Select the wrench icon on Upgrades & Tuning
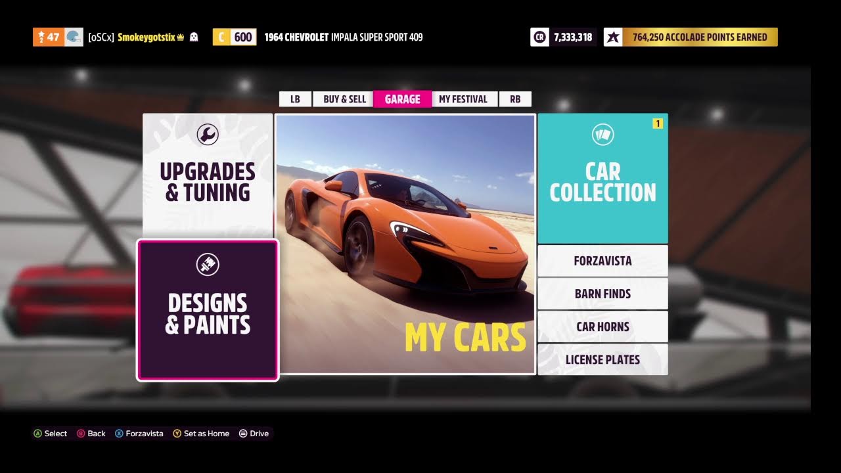 [208, 135]
